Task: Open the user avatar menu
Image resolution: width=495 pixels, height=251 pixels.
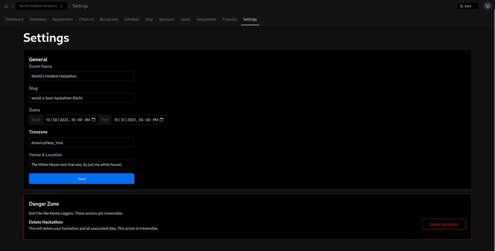Action: pyautogui.click(x=487, y=6)
